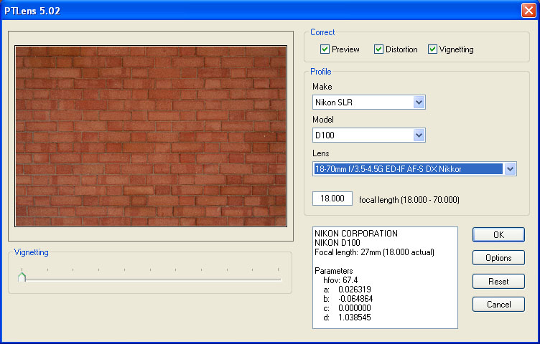Click the hfov: 67.4 parameter text
This screenshot has height=344, width=540.
click(x=340, y=280)
